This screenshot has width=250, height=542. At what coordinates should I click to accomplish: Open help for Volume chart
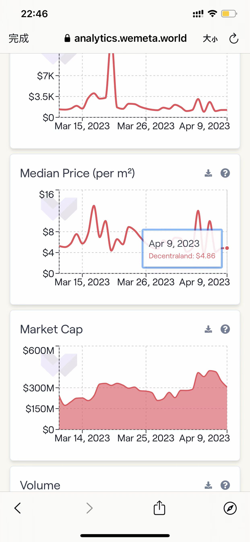click(225, 485)
